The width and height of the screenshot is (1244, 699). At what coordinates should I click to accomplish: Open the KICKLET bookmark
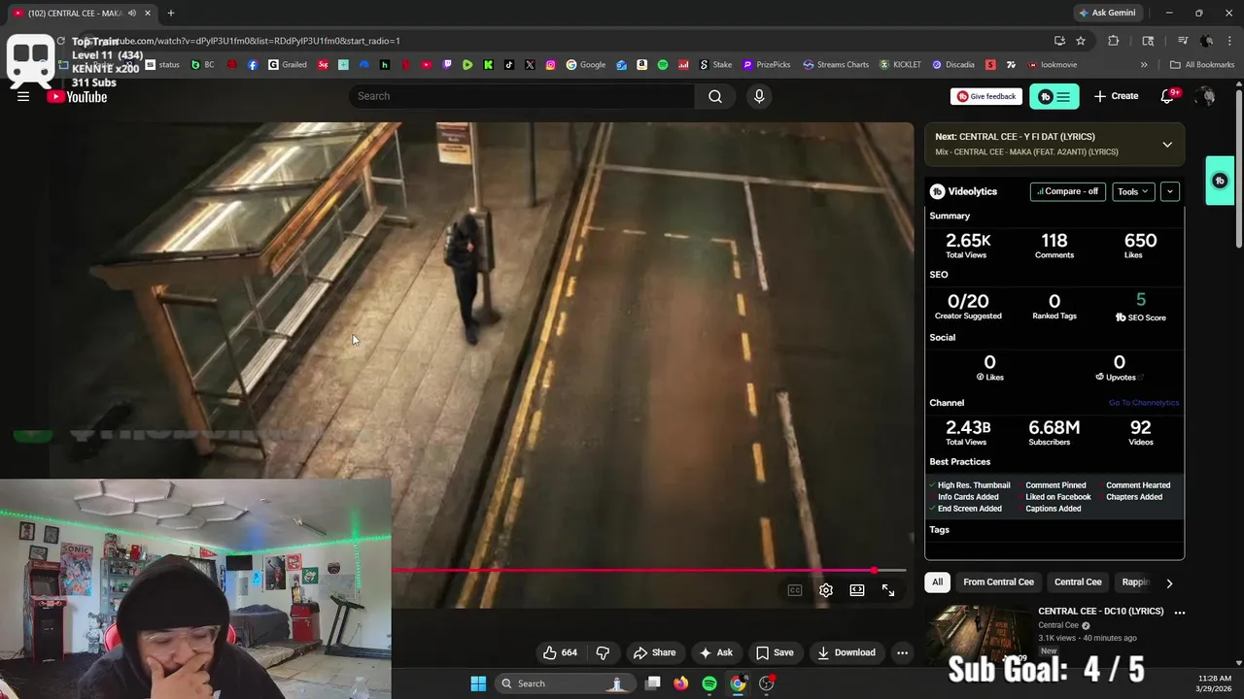pyautogui.click(x=901, y=65)
